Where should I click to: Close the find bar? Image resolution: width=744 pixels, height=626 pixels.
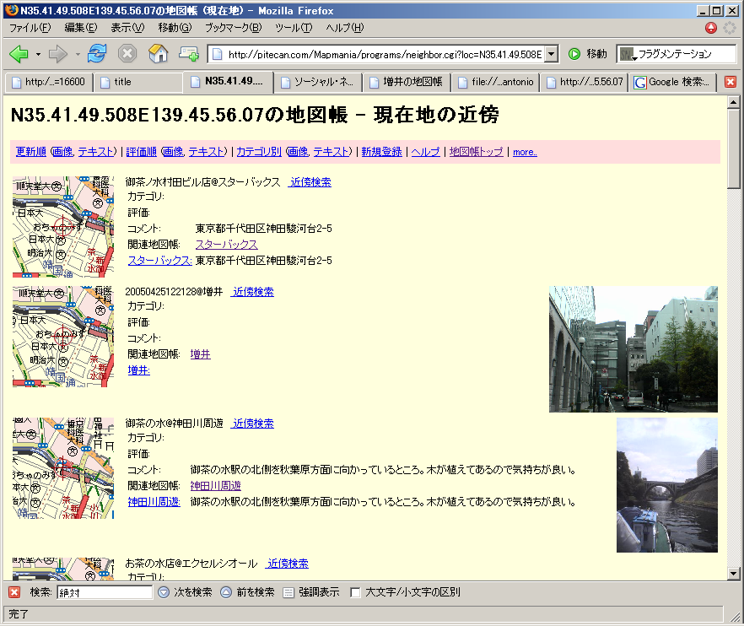tap(14, 592)
